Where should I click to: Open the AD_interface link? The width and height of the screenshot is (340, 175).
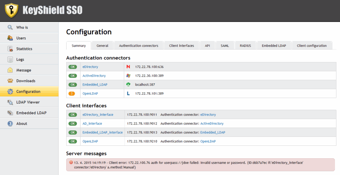coord(92,124)
